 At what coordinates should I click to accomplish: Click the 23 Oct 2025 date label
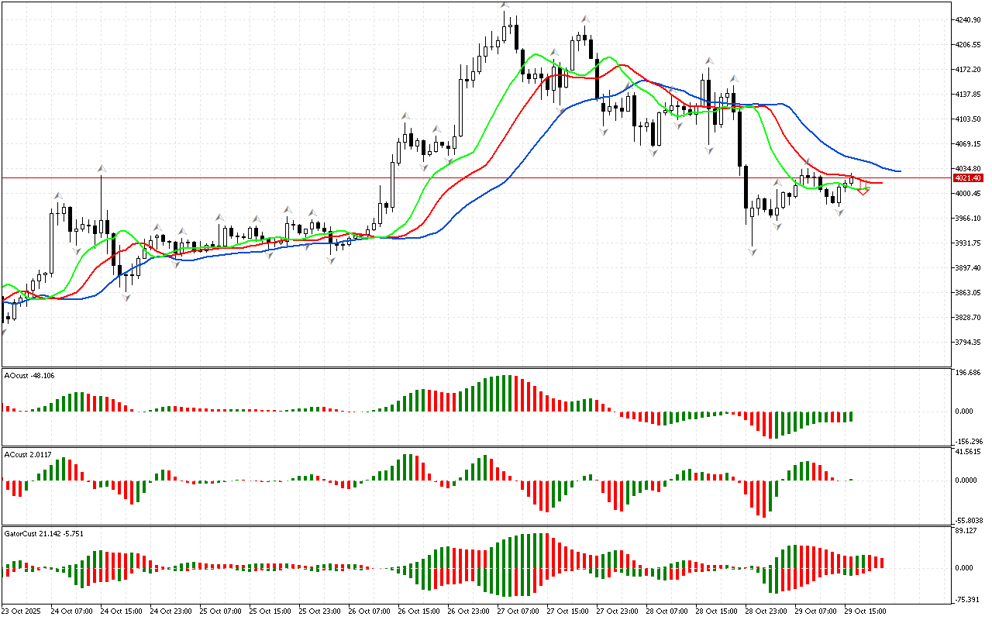[x=22, y=611]
